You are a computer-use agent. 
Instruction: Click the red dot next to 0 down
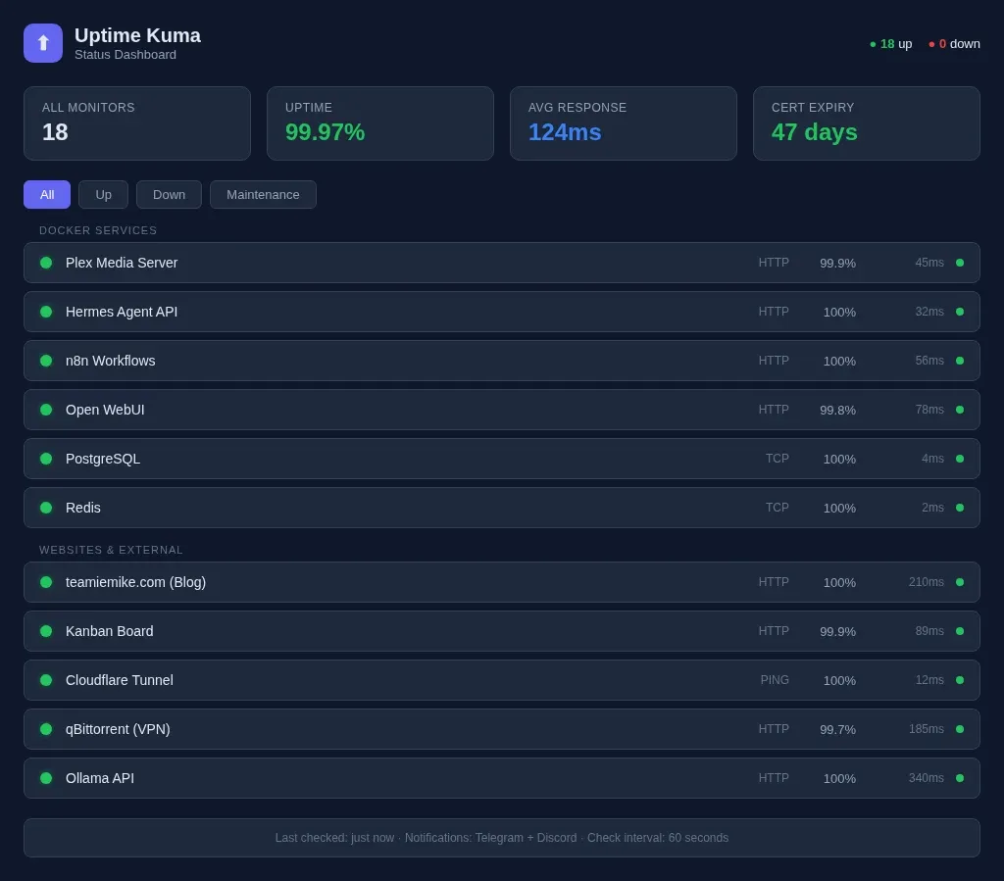point(931,44)
